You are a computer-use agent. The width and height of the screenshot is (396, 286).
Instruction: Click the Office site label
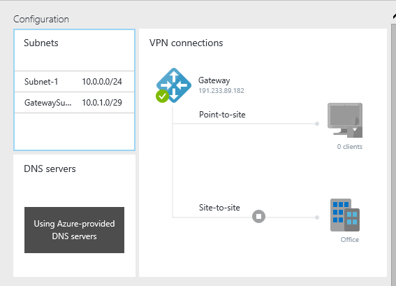tap(350, 239)
